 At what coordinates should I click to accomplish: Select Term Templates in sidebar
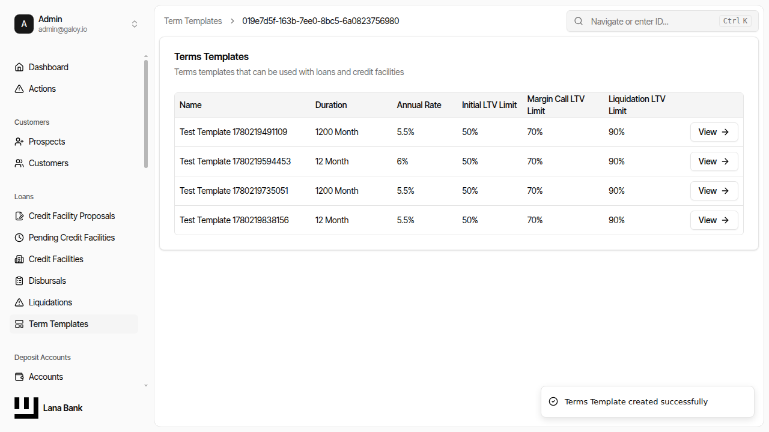click(74, 324)
